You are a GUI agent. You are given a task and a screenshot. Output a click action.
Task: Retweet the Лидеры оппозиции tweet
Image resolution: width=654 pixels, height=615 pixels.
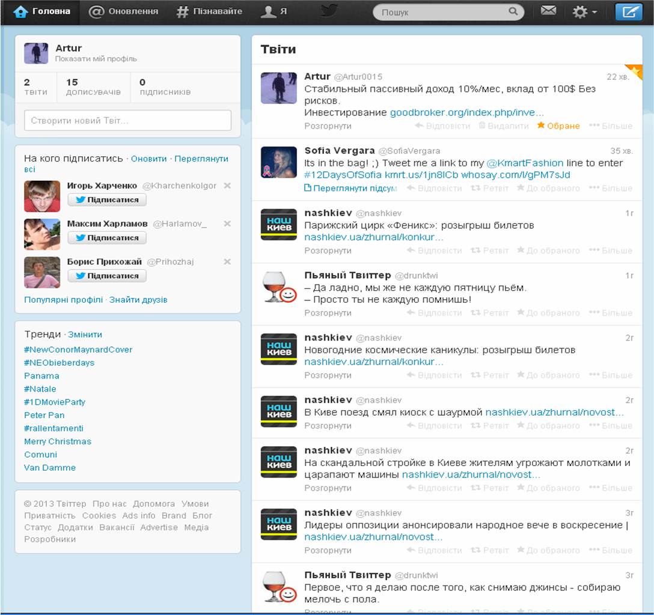(490, 550)
